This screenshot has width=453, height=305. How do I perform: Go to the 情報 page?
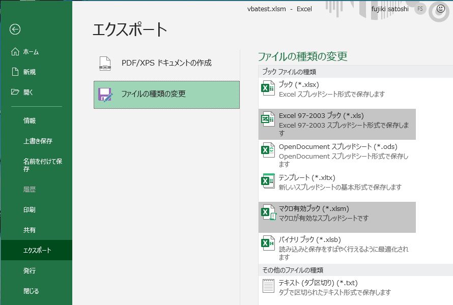coord(37,120)
